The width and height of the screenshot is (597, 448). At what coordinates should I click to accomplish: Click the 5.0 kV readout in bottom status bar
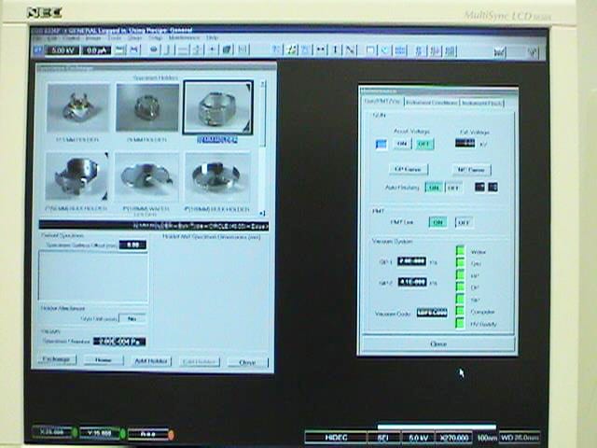(418, 438)
